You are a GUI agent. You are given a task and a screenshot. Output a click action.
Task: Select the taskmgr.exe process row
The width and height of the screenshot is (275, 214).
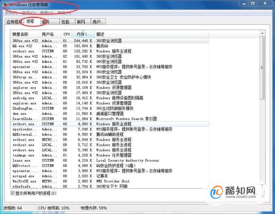coord(110,155)
